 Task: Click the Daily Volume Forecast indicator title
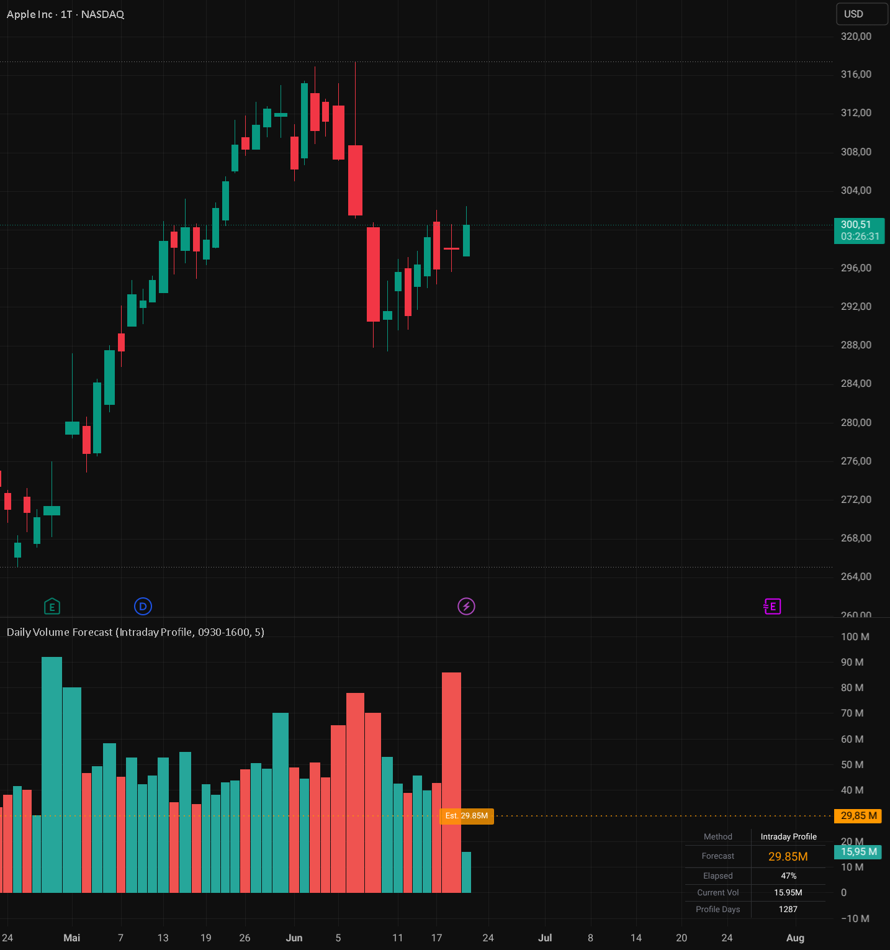(135, 632)
